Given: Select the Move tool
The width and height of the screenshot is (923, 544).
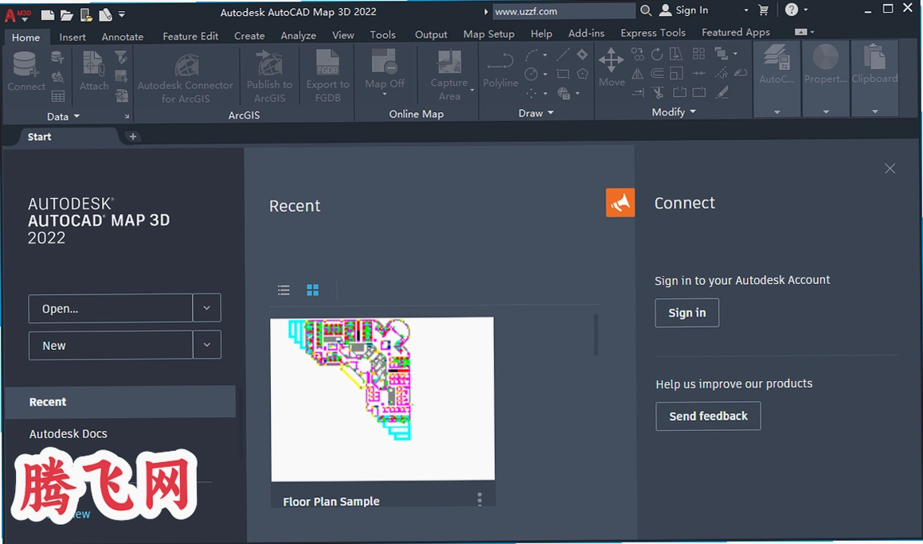Looking at the screenshot, I should 612,67.
